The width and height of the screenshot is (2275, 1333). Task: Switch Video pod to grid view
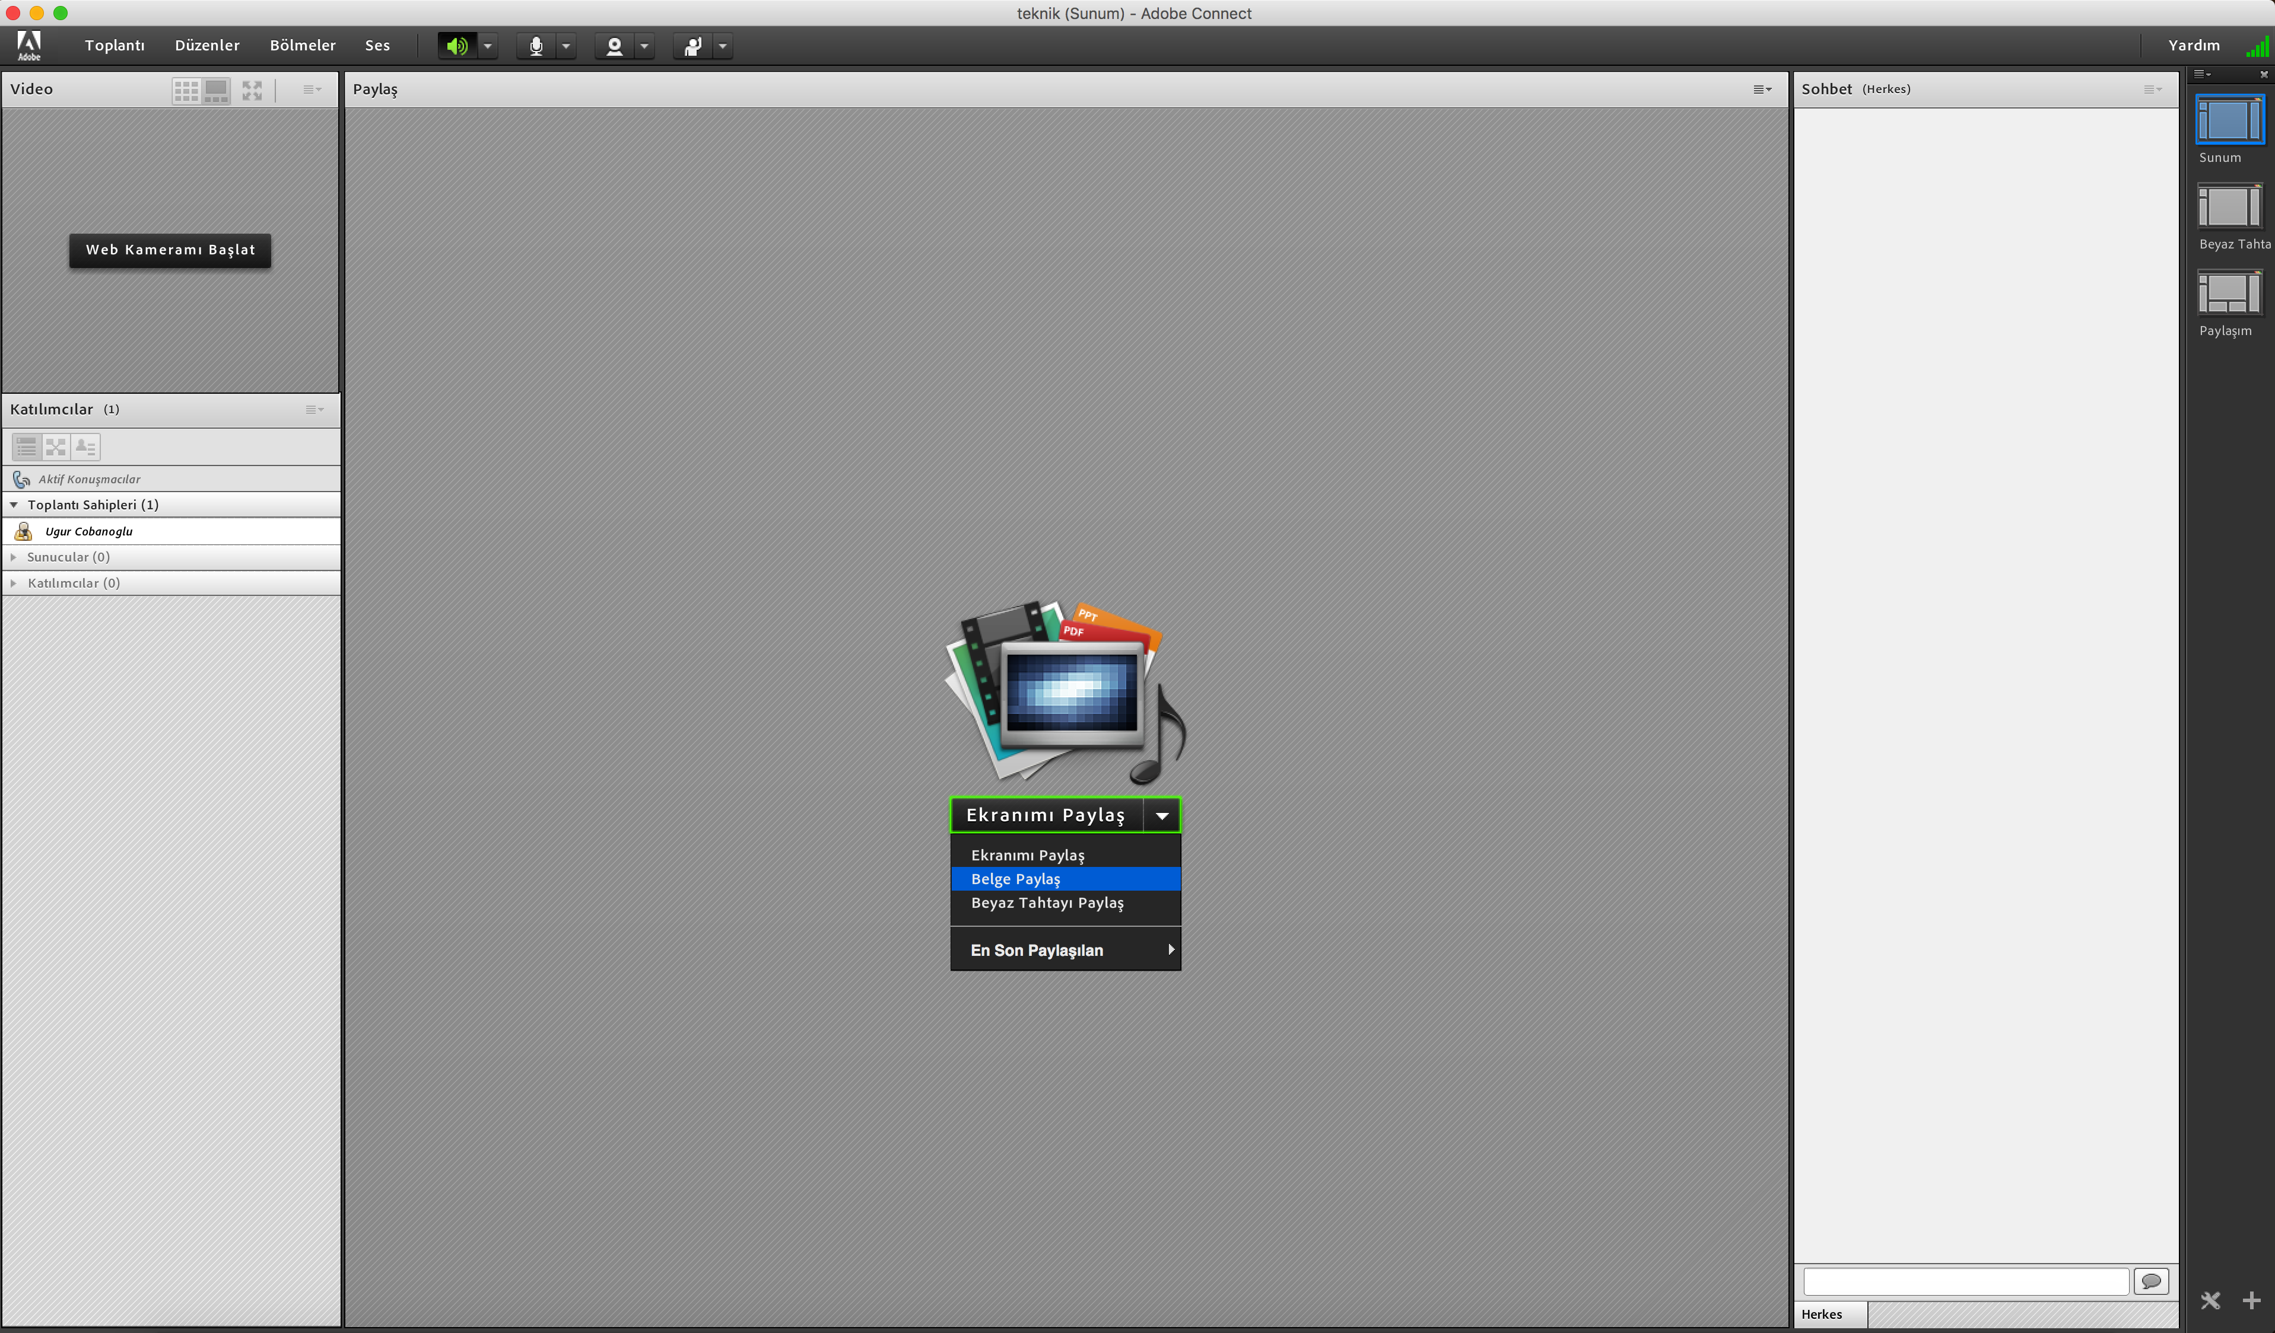[187, 90]
